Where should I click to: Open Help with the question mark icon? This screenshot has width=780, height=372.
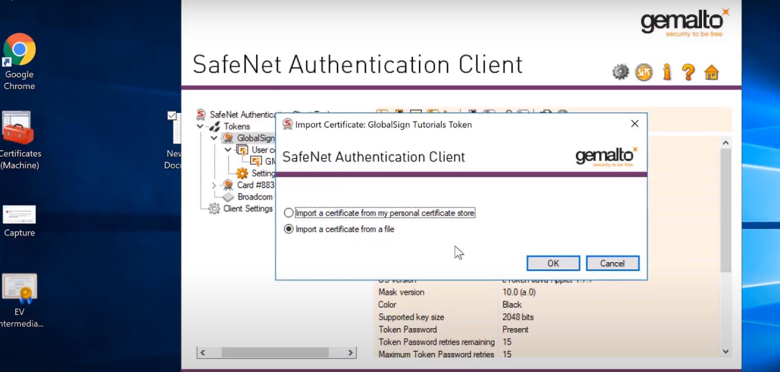coord(688,72)
